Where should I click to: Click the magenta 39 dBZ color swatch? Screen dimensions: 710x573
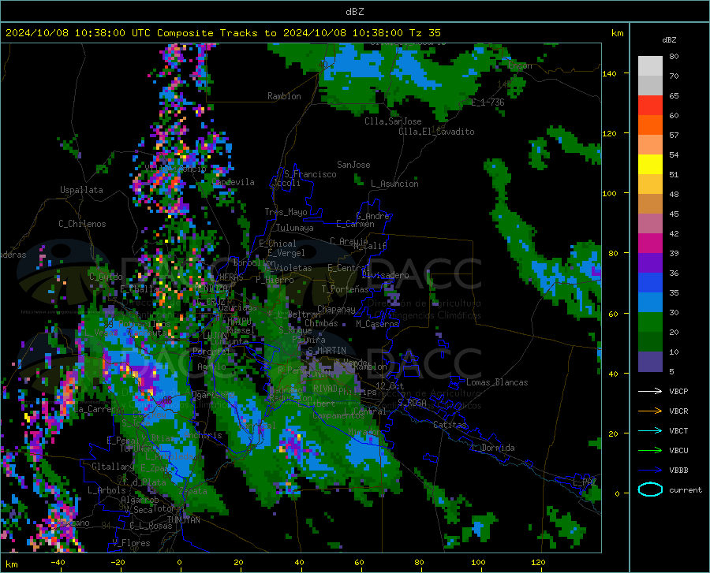650,244
